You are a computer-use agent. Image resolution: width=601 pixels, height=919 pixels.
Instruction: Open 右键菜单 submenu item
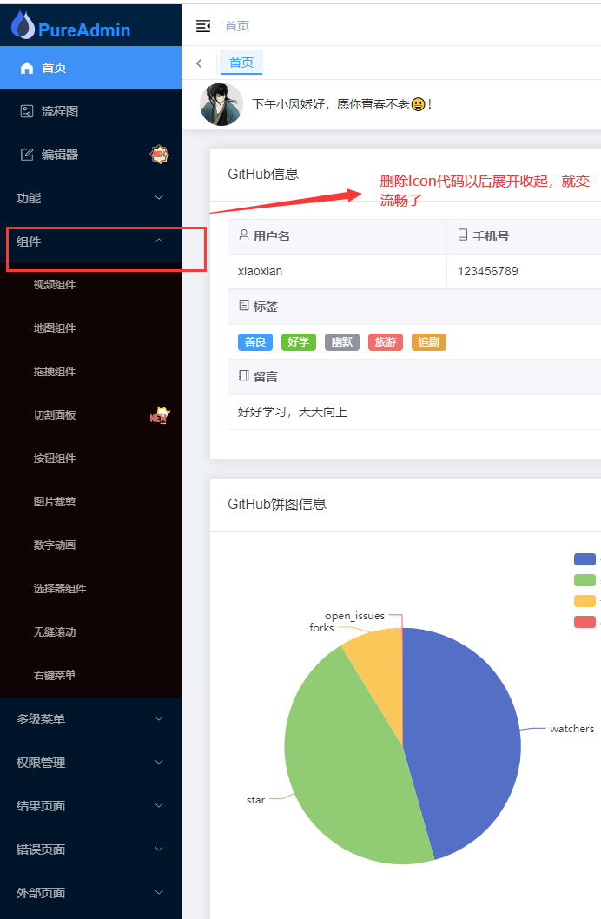[x=91, y=675]
